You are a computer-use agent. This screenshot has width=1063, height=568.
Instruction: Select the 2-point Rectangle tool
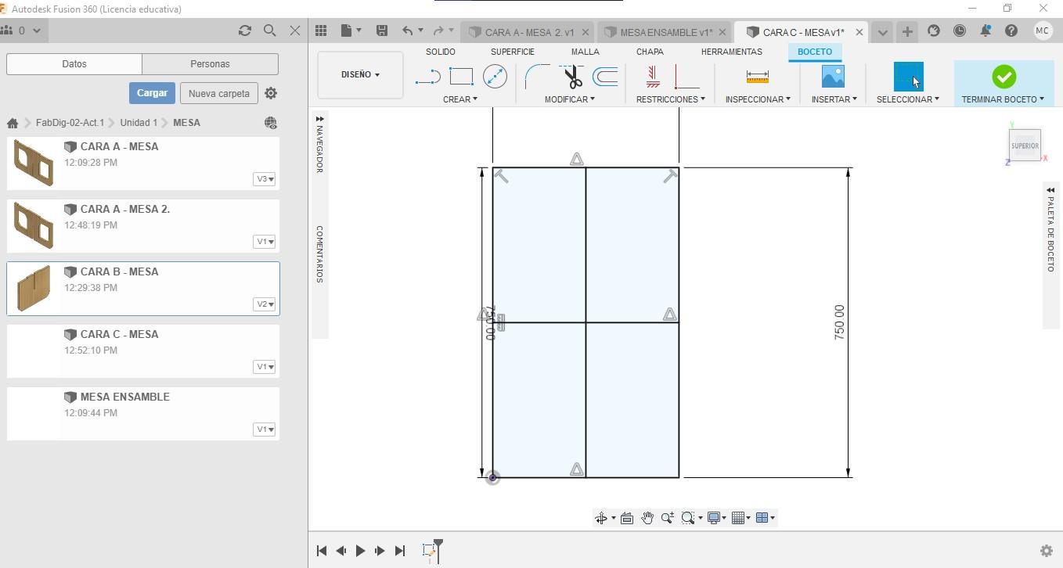click(461, 77)
